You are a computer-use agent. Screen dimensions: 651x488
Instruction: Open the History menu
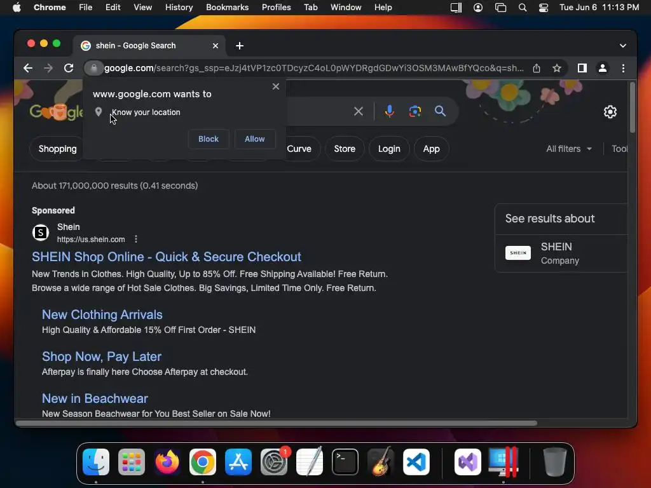click(179, 8)
